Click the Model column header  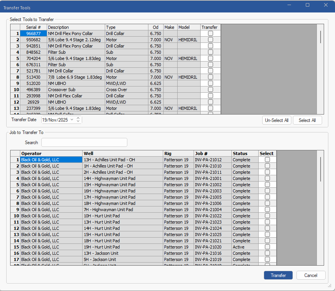pyautogui.click(x=189, y=27)
